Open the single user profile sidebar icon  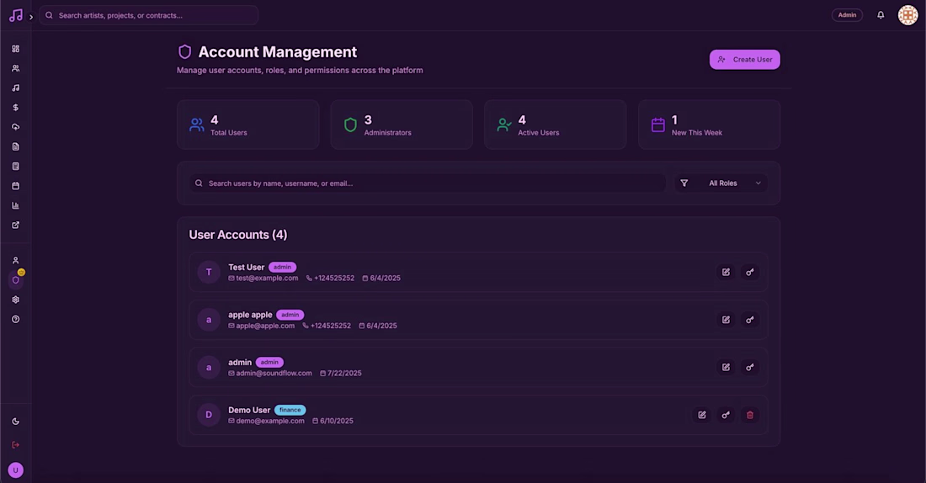pyautogui.click(x=15, y=260)
